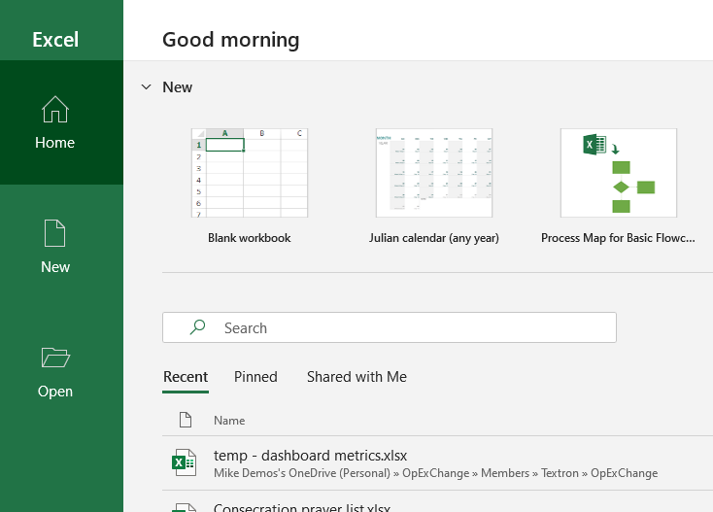Switch to the Recent tab
The height and width of the screenshot is (512, 713).
coord(186,377)
